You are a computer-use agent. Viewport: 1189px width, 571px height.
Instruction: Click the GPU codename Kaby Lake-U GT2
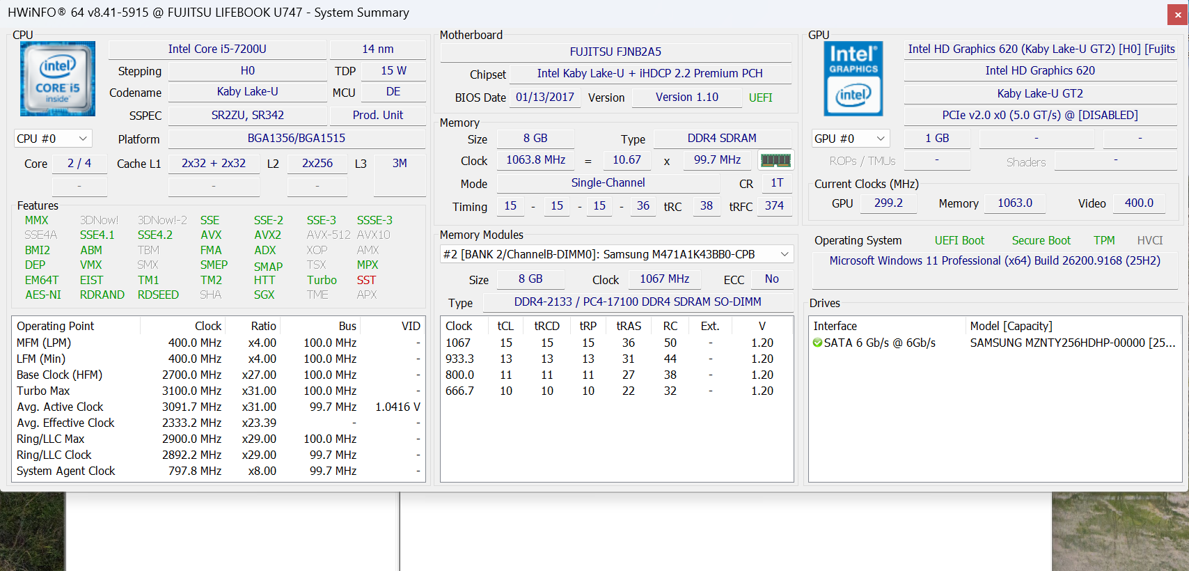(x=1041, y=93)
